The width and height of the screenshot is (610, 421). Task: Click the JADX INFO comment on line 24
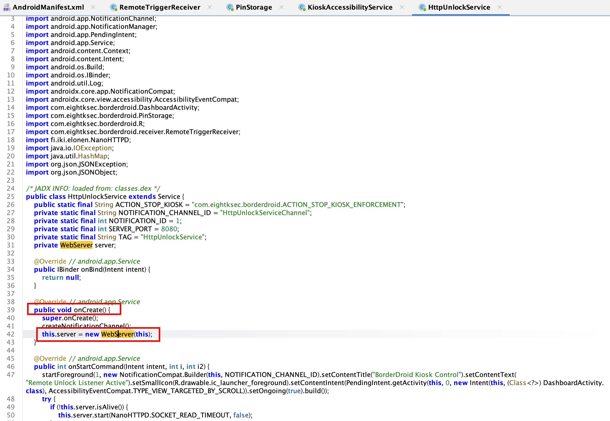pyautogui.click(x=93, y=188)
